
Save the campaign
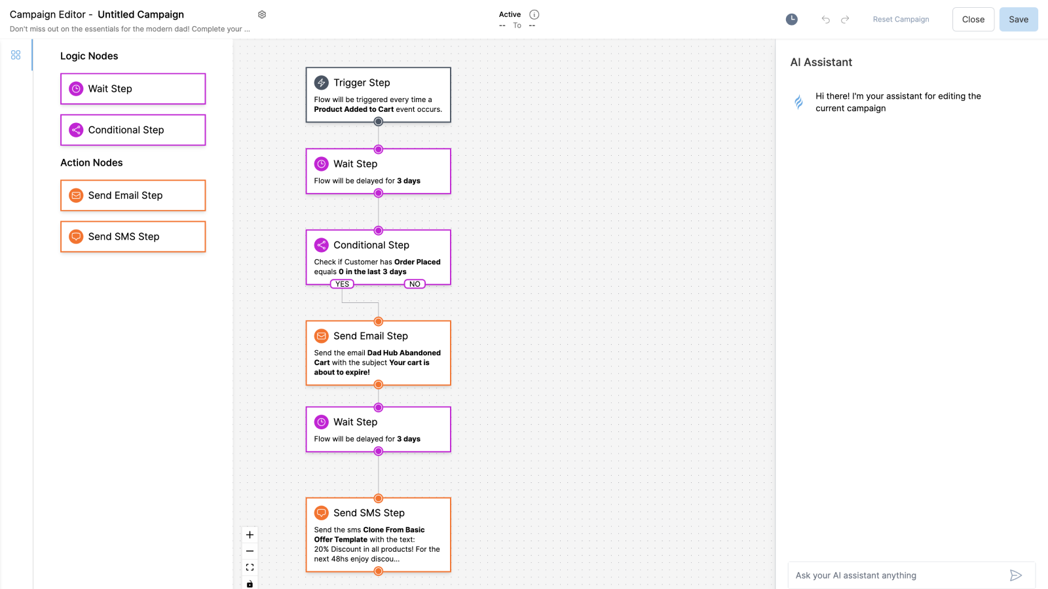coord(1018,19)
